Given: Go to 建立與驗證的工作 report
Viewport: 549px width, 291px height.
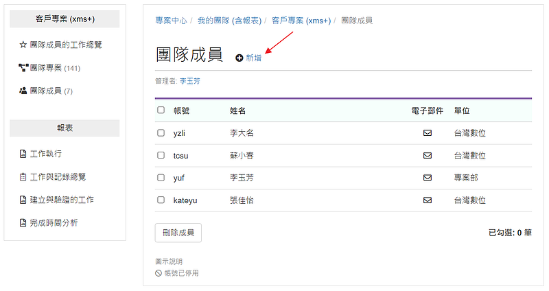Looking at the screenshot, I should pos(62,200).
